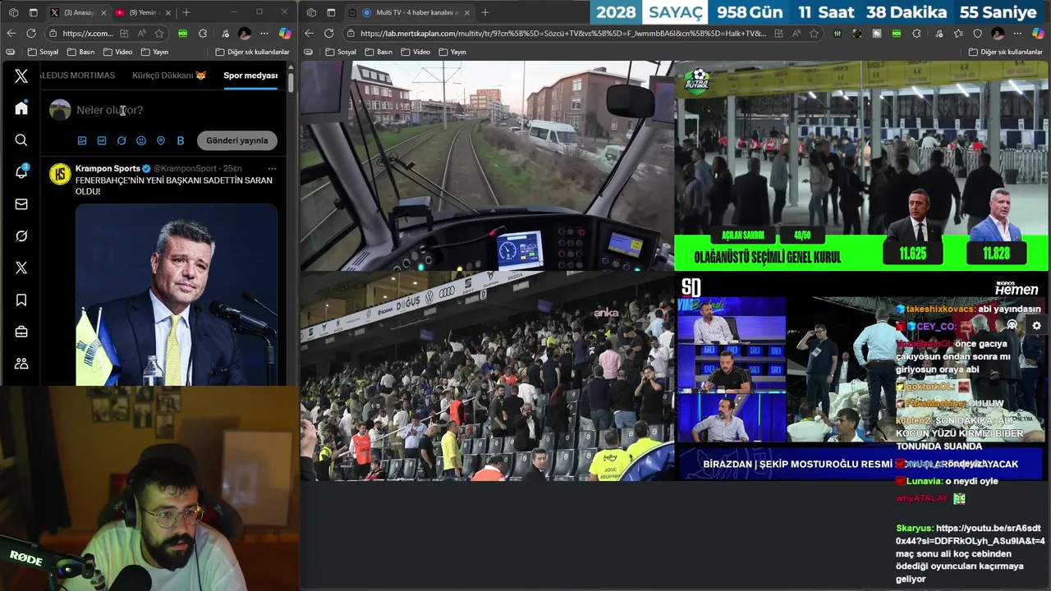Refresh the x.com browser window
The width and height of the screenshot is (1051, 591).
tap(31, 33)
